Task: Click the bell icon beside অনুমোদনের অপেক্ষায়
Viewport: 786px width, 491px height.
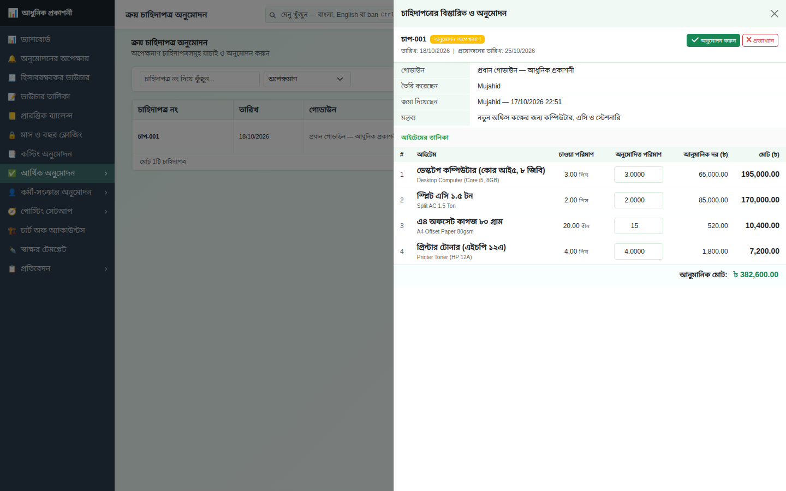Action: click(12, 58)
